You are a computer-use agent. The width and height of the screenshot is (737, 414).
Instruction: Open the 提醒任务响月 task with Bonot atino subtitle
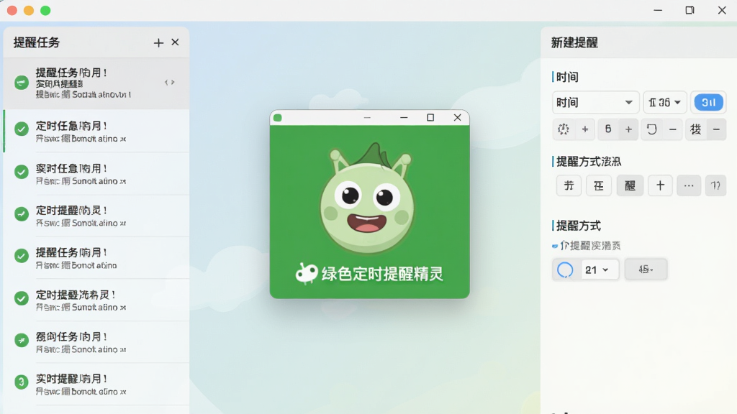96,258
